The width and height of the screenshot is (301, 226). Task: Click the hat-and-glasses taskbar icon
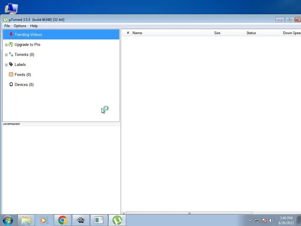pos(81,220)
